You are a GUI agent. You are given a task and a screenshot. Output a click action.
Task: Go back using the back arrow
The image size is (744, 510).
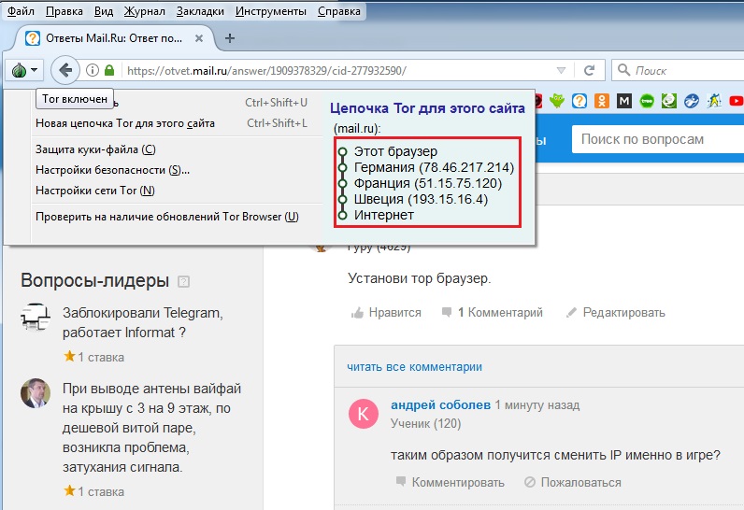(x=64, y=70)
